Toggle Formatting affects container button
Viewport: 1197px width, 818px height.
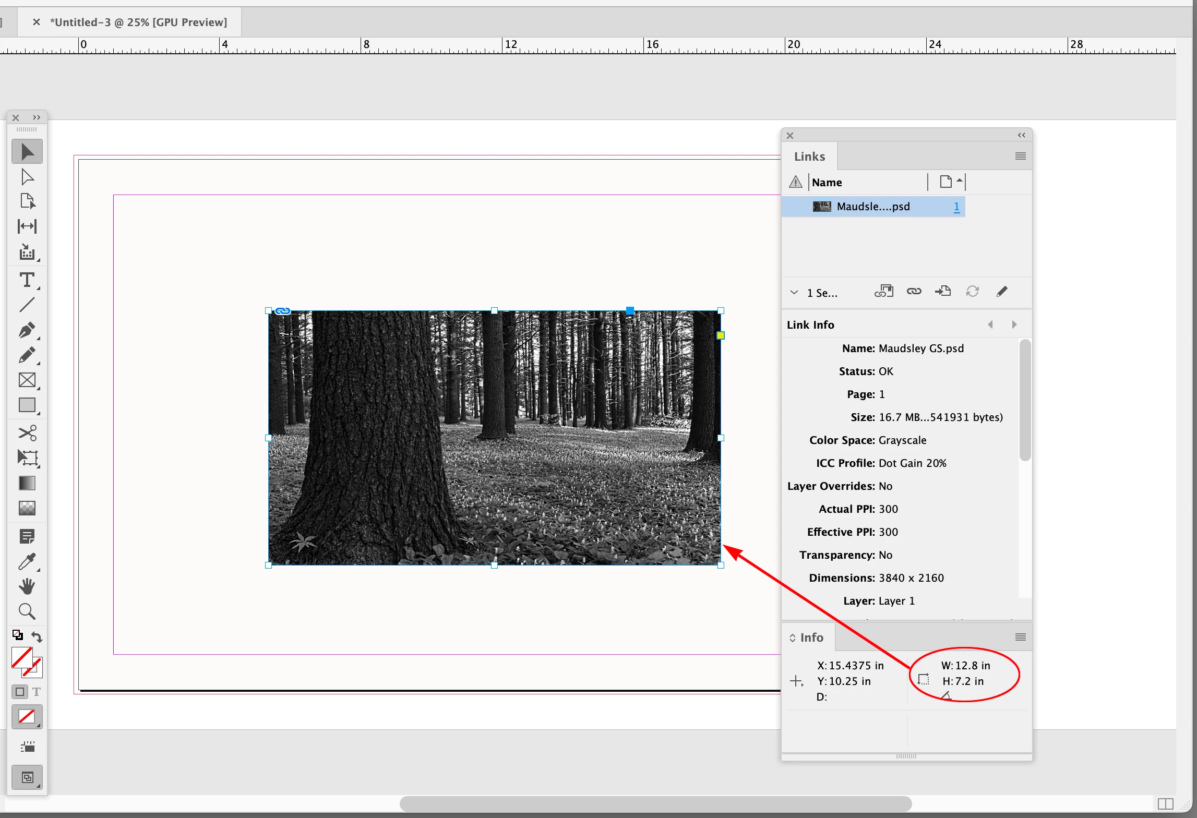click(x=20, y=692)
